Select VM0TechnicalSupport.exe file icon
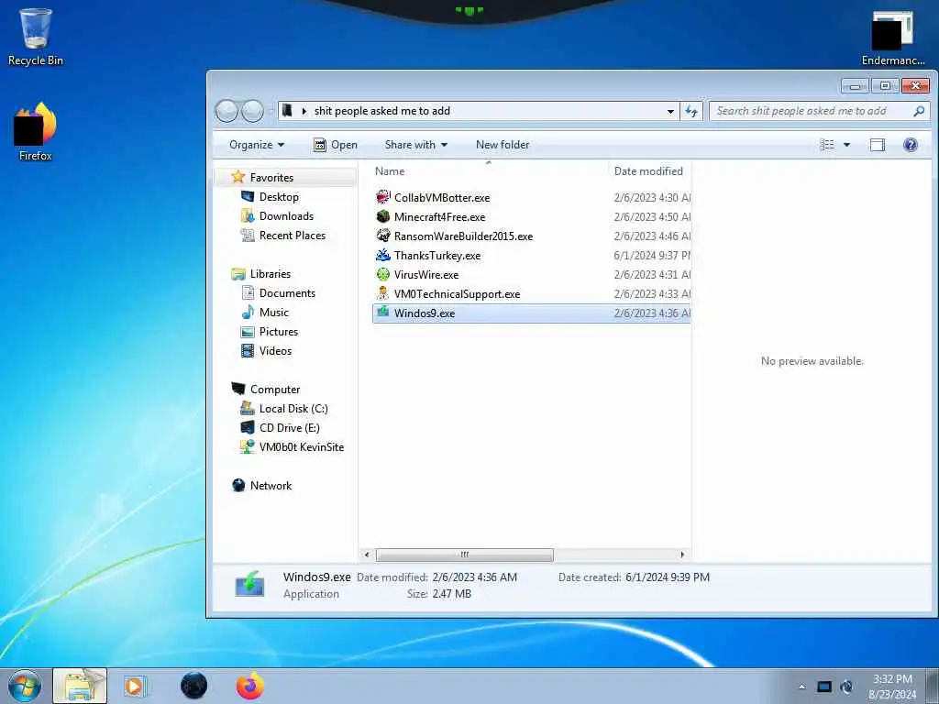The height and width of the screenshot is (704, 939). (382, 293)
